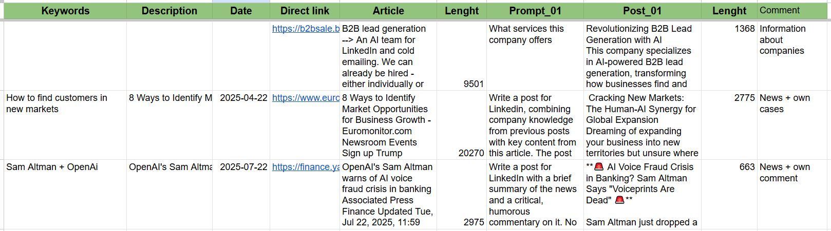Click the 2025-04-22 date cell
831x231 pixels.
(243, 98)
